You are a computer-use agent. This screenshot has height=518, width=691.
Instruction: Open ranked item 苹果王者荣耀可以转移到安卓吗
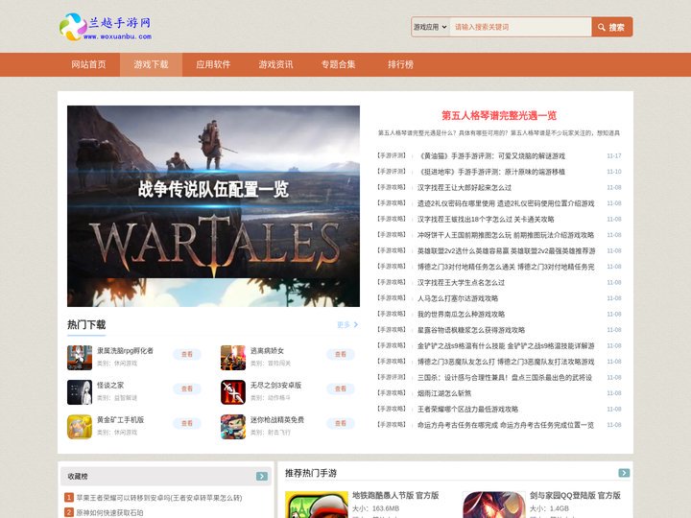click(159, 498)
